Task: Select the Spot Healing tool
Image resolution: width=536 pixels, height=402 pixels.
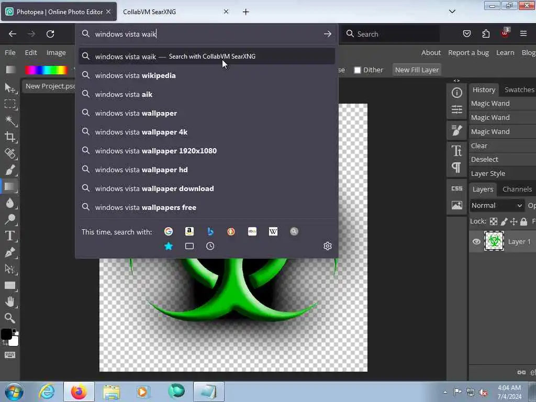Action: coord(10,153)
